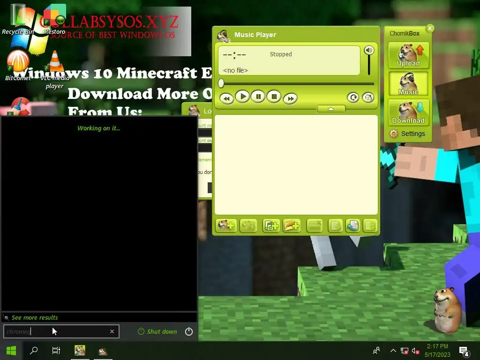Adjust the vertical volume slider

pyautogui.click(x=369, y=65)
